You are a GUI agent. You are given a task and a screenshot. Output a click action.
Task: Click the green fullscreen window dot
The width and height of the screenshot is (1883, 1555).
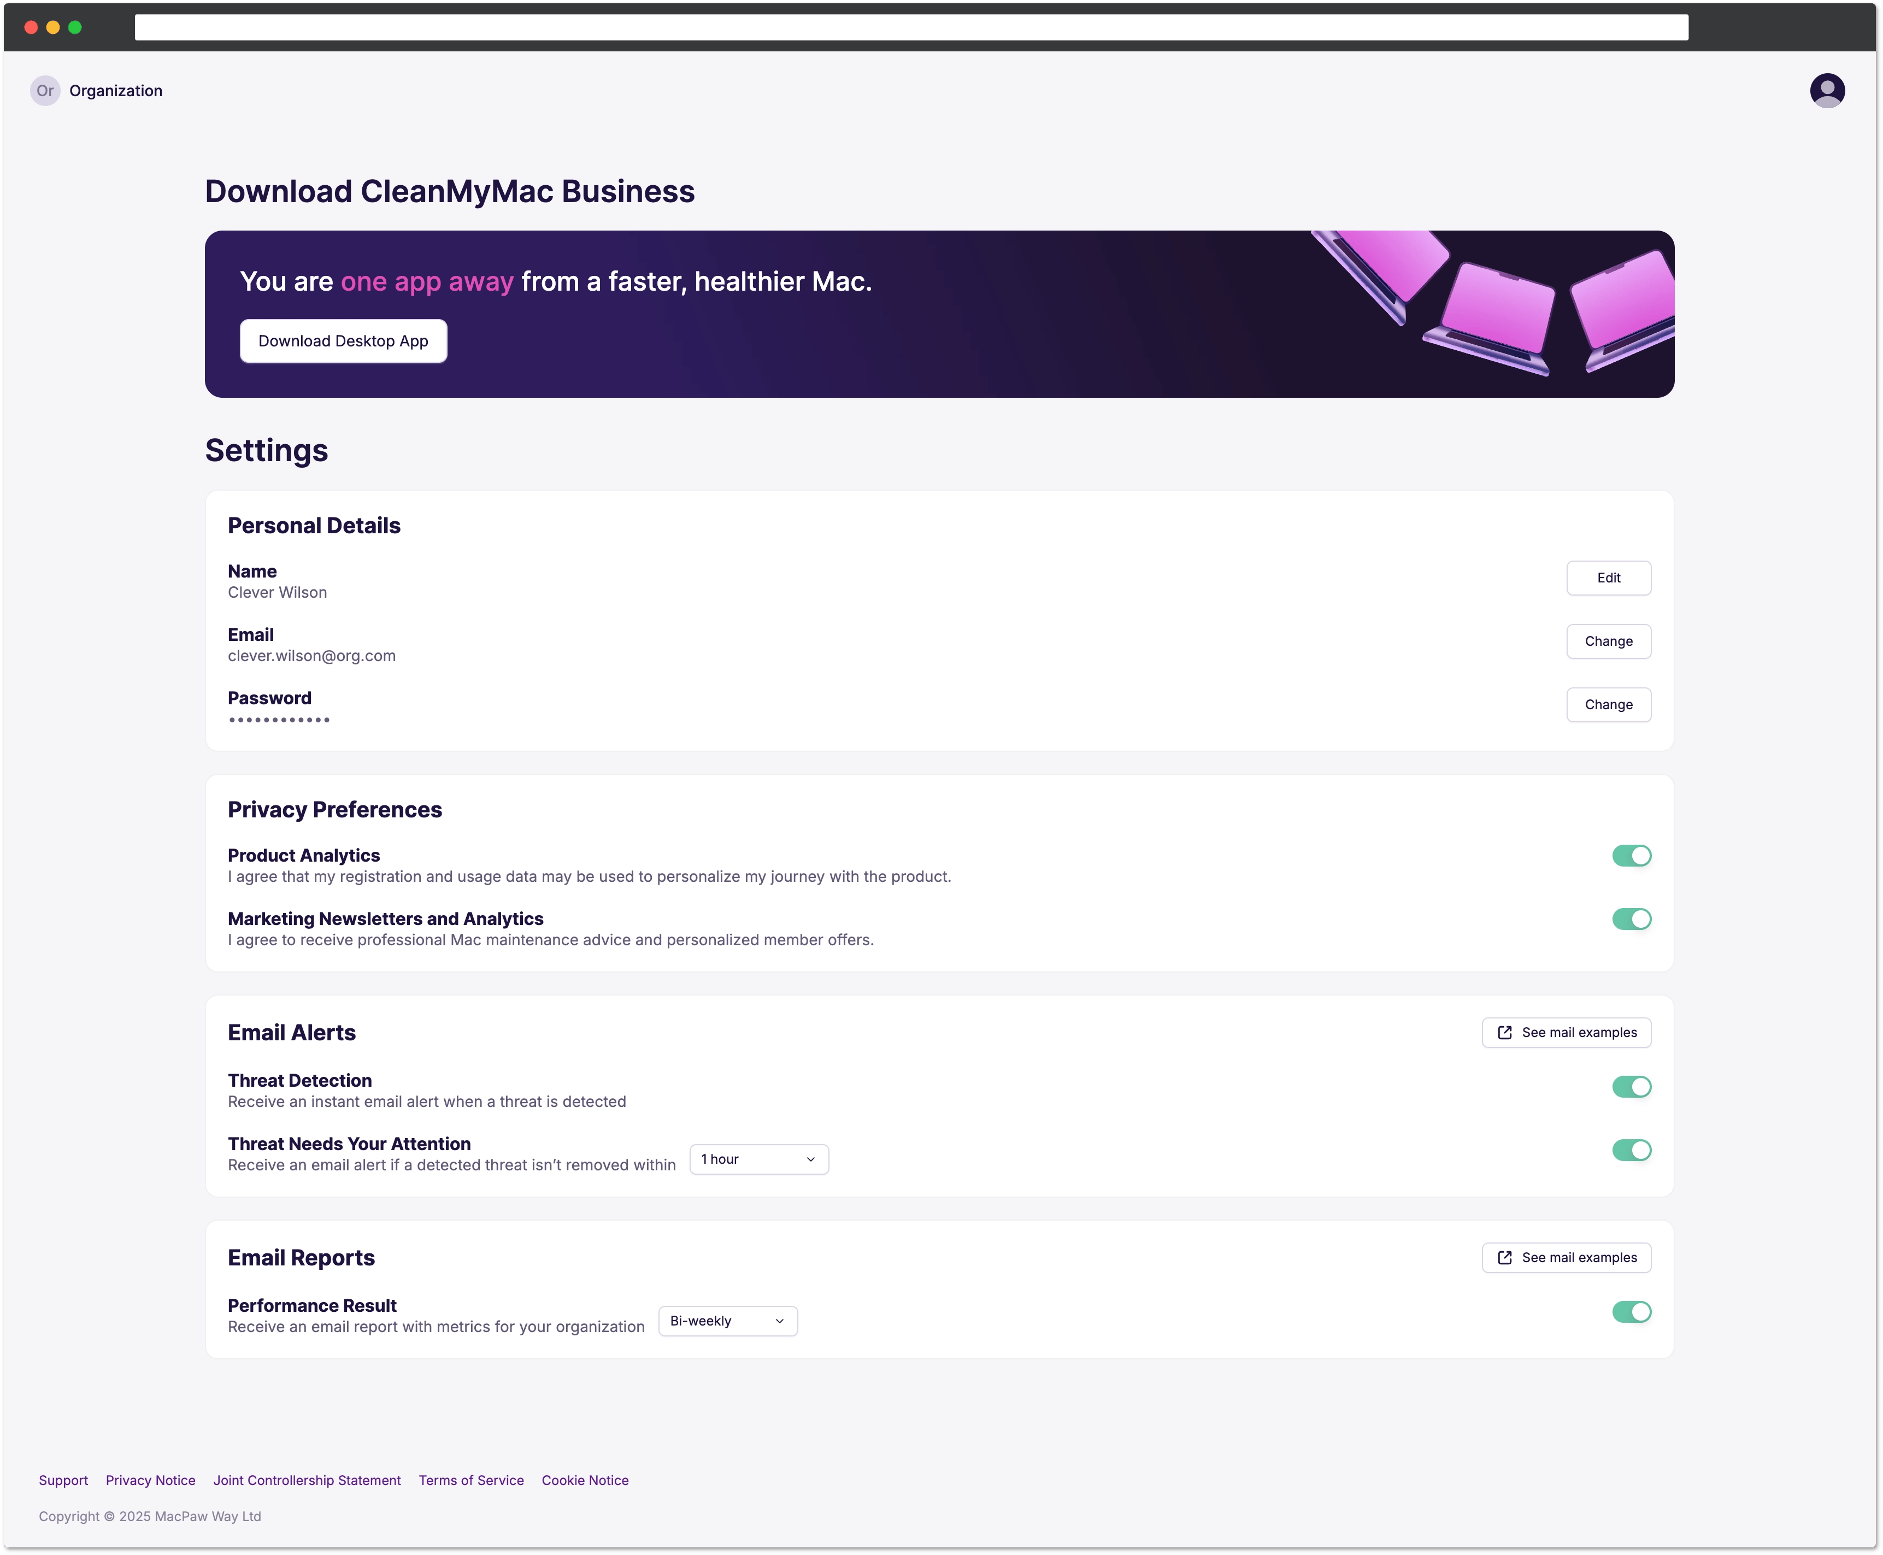coord(75,27)
